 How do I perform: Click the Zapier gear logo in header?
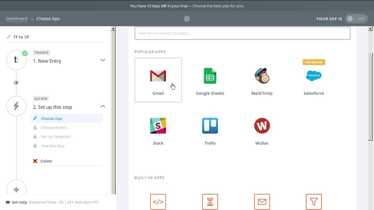[187, 19]
